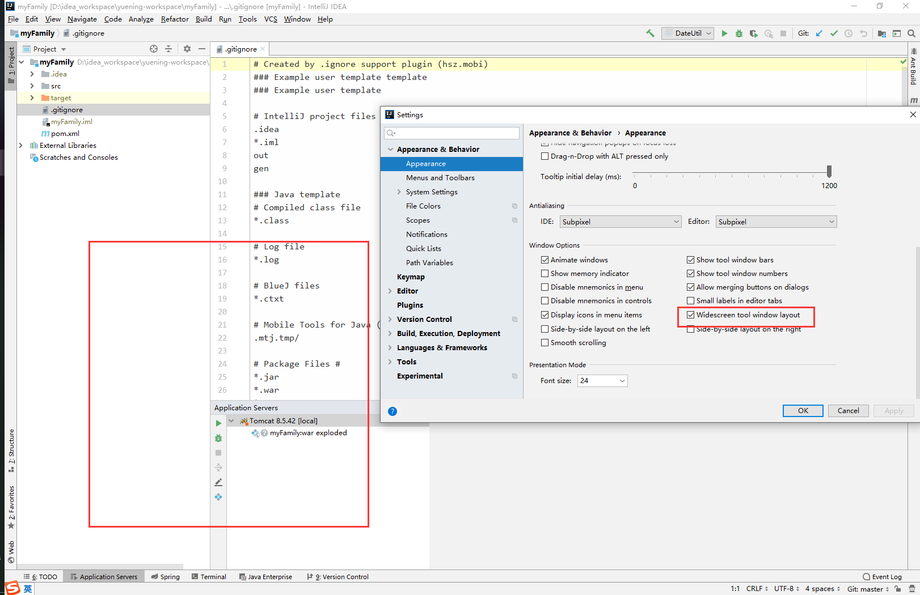This screenshot has height=595, width=920.
Task: Open Event Log in status bar
Action: [x=882, y=577]
